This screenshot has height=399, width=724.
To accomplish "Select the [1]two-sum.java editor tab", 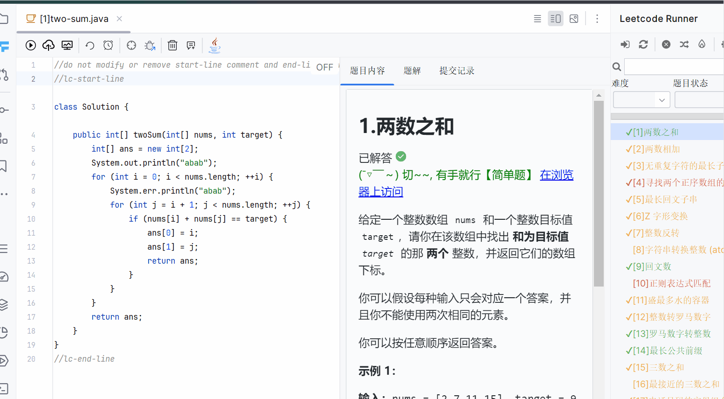I will point(74,19).
